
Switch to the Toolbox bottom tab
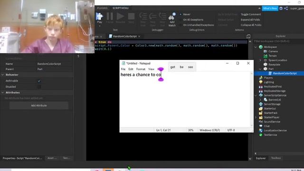(275, 158)
